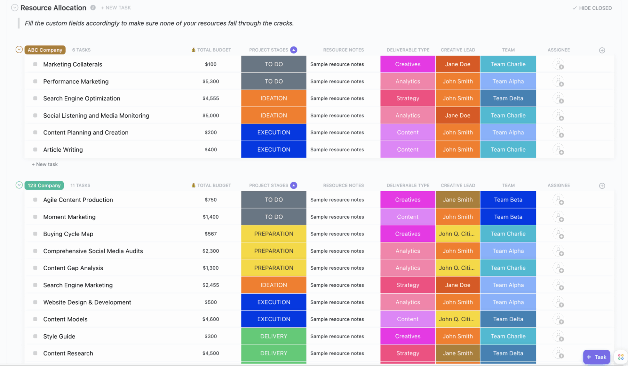628x366 pixels.
Task: Click + New task under the ABC Company group
Action: coord(44,164)
